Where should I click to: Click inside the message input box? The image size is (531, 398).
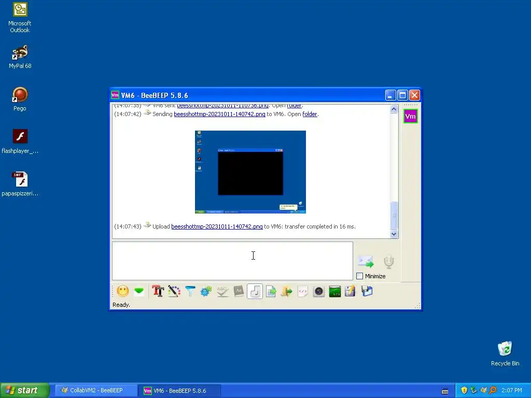click(x=232, y=261)
